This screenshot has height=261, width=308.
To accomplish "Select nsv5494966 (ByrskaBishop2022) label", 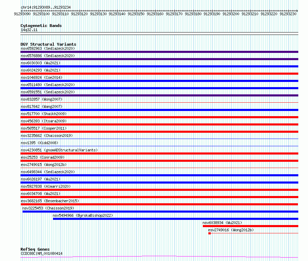I will (x=83, y=215).
